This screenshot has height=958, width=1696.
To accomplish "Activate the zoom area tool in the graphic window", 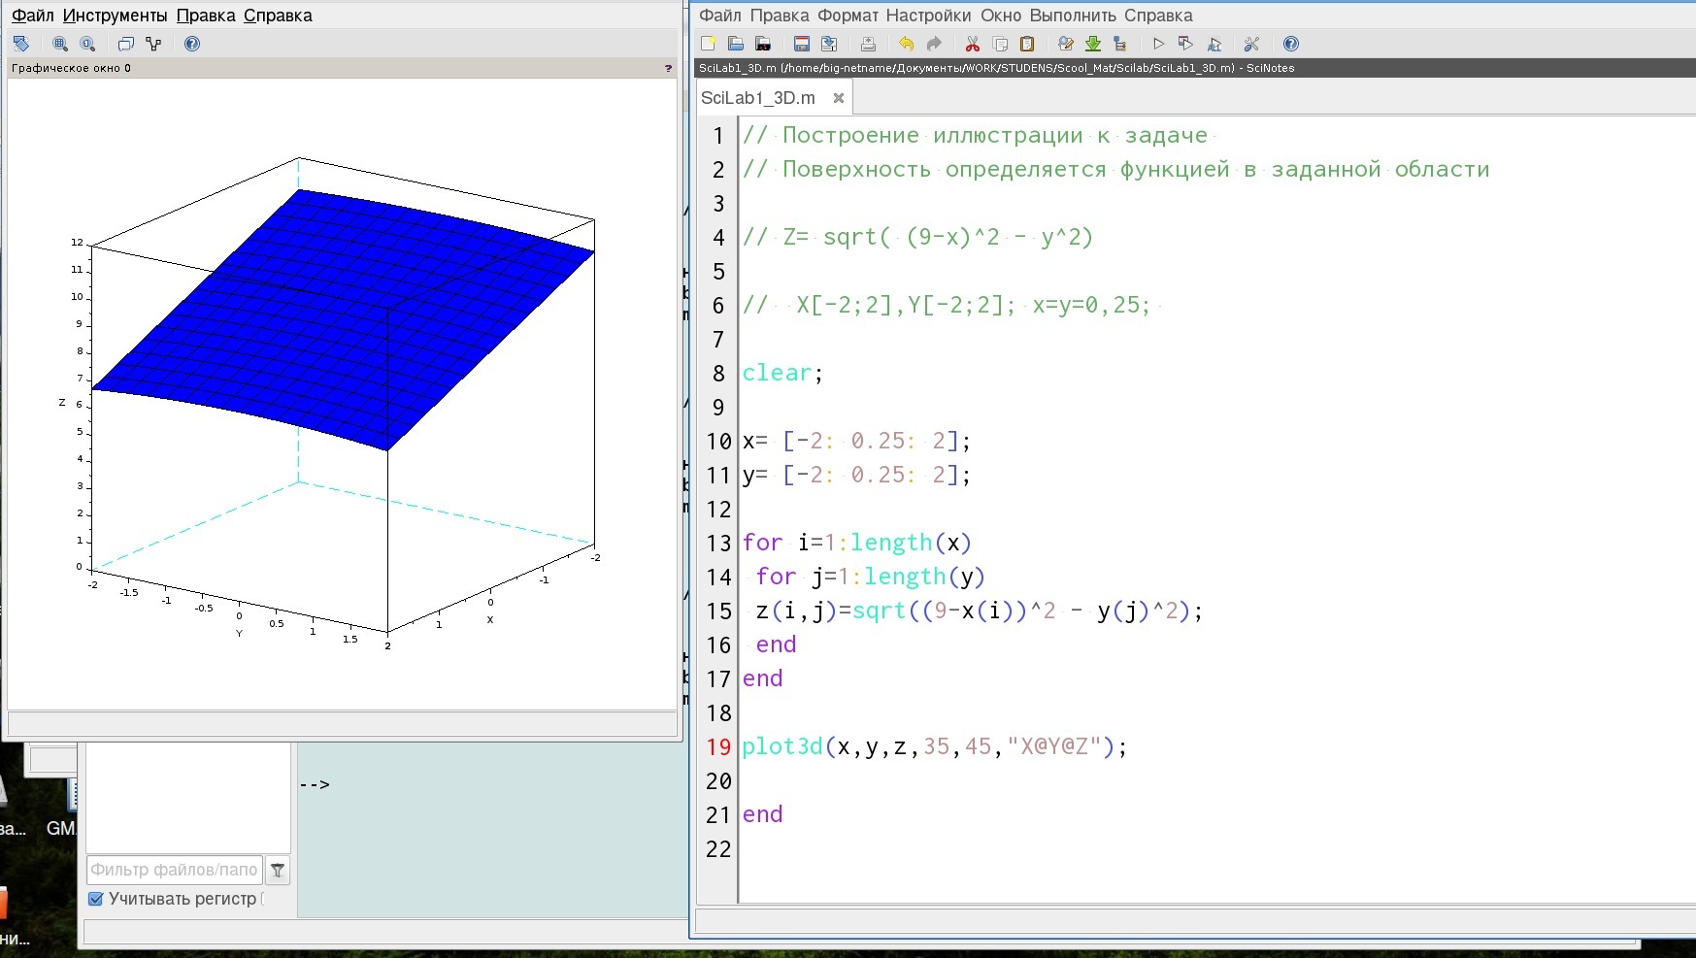I will 60,44.
